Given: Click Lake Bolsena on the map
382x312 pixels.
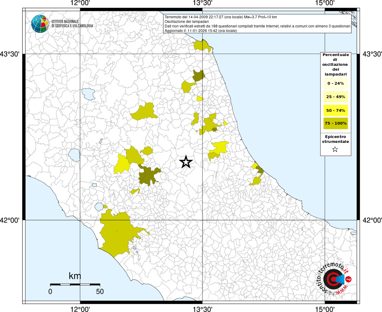Looking at the screenshot, I should tap(74, 155).
